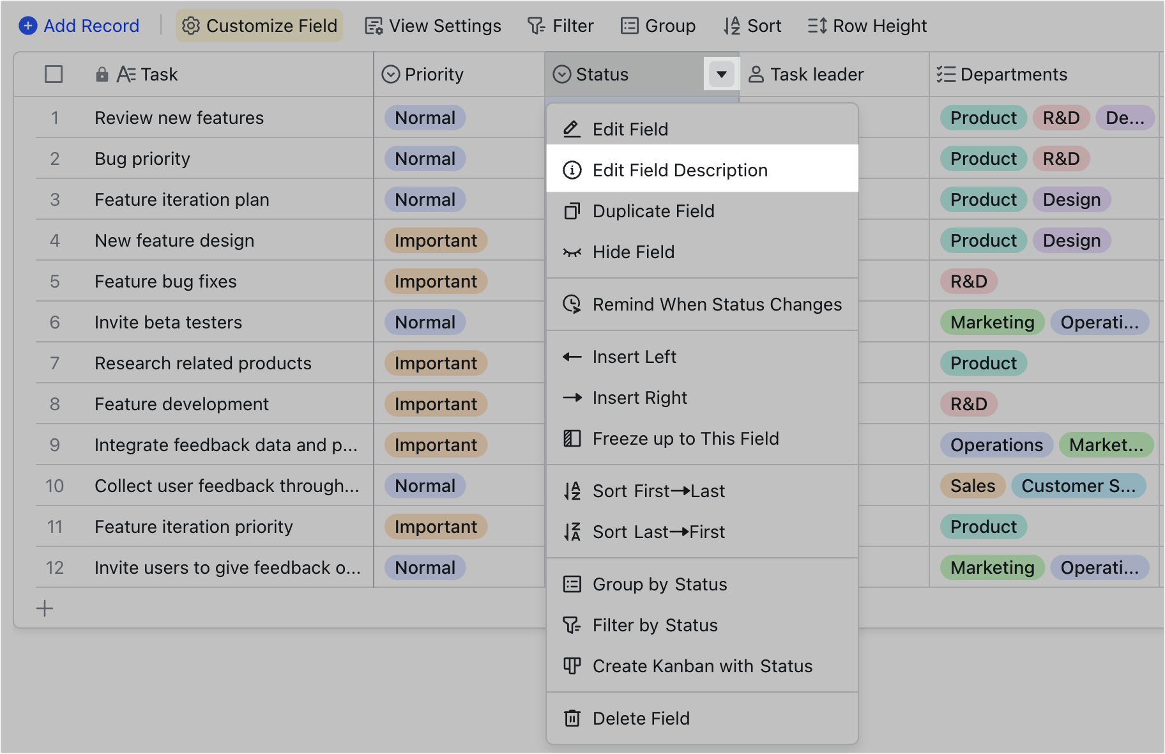Select the Edit Field pencil icon
The image size is (1165, 754).
572,128
